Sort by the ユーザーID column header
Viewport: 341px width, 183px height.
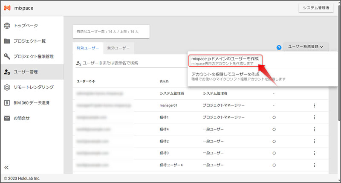pos(85,81)
